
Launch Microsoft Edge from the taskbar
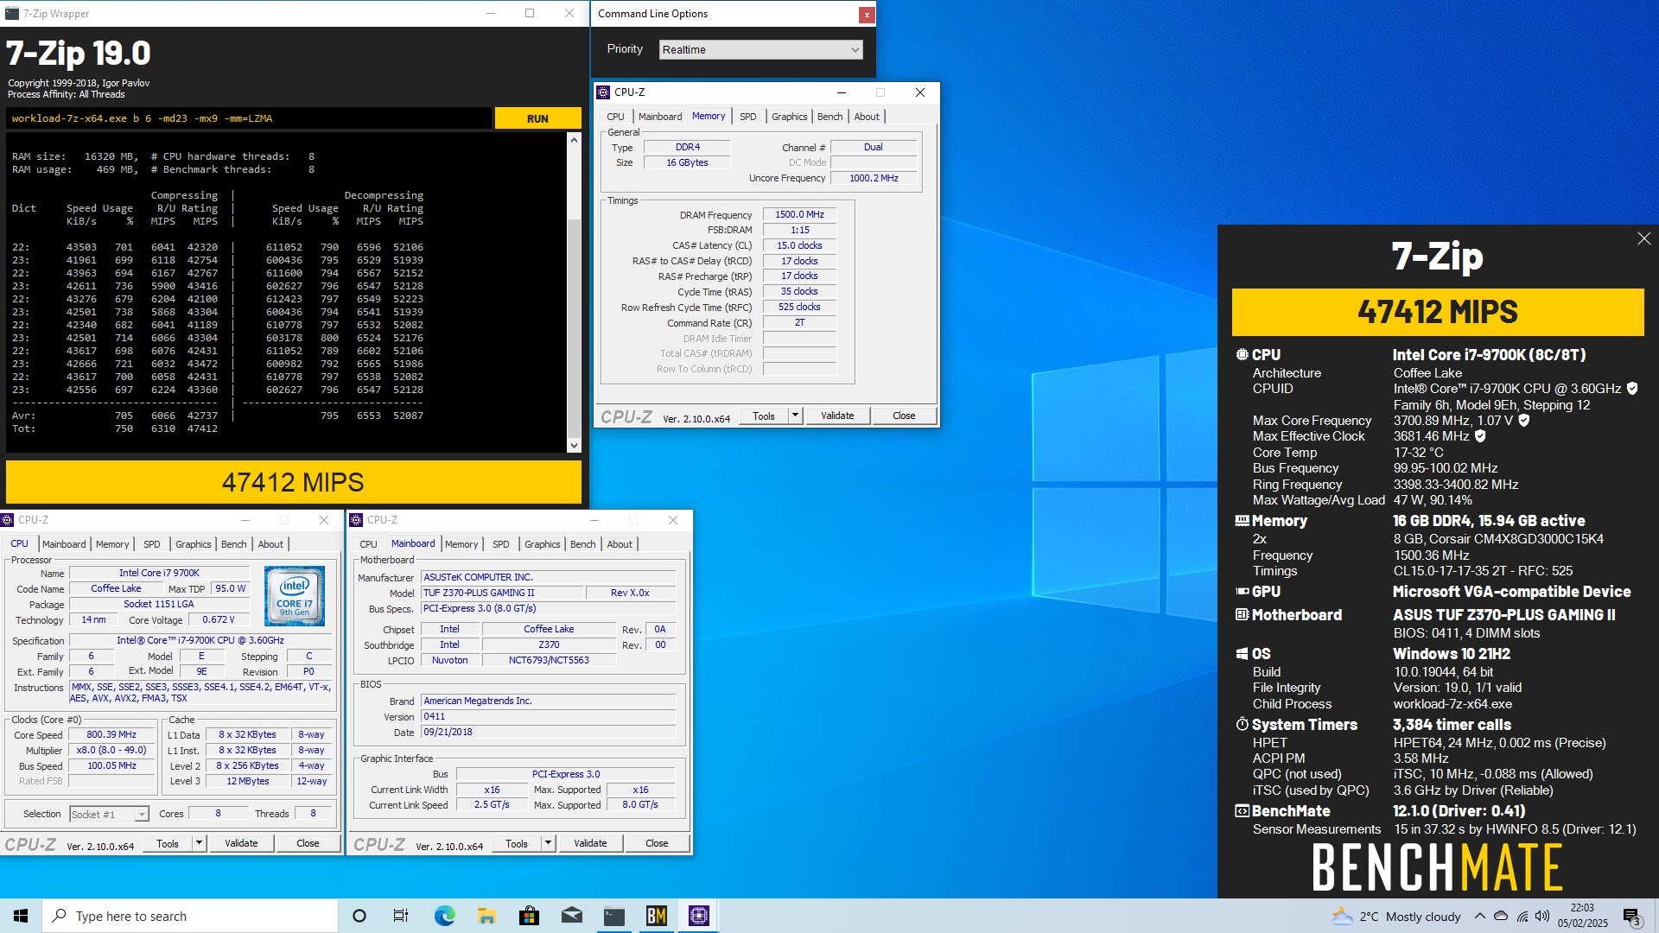444,916
